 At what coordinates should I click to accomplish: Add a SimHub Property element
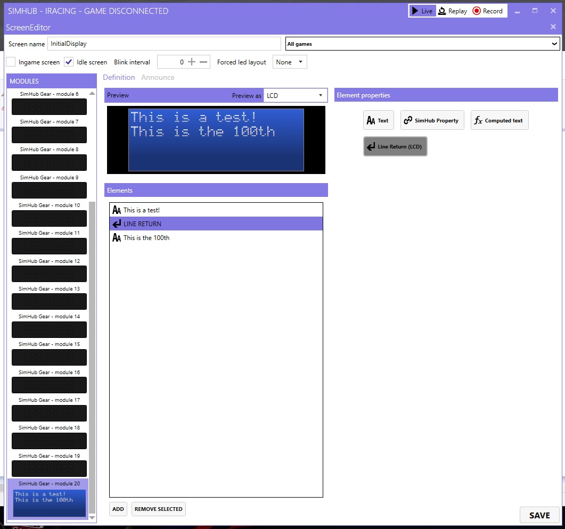pos(432,120)
